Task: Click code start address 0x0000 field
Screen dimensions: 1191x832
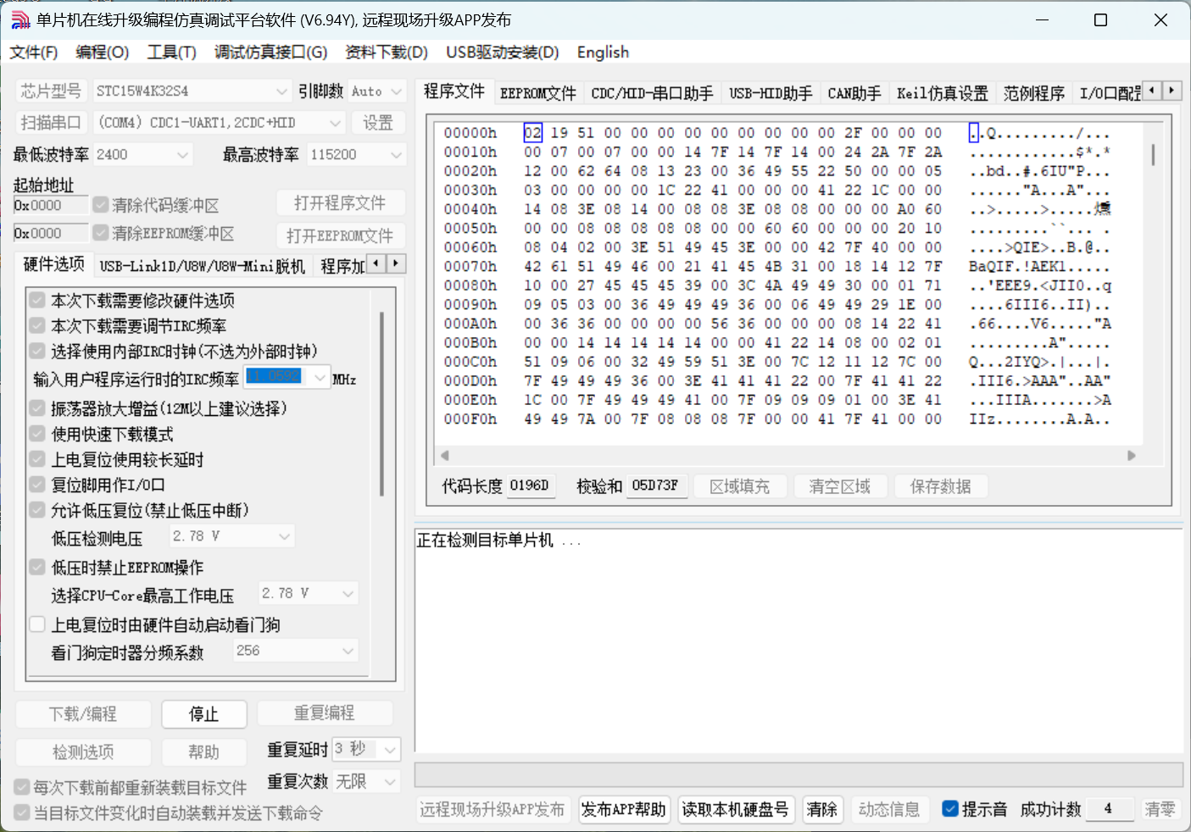Action: click(51, 205)
